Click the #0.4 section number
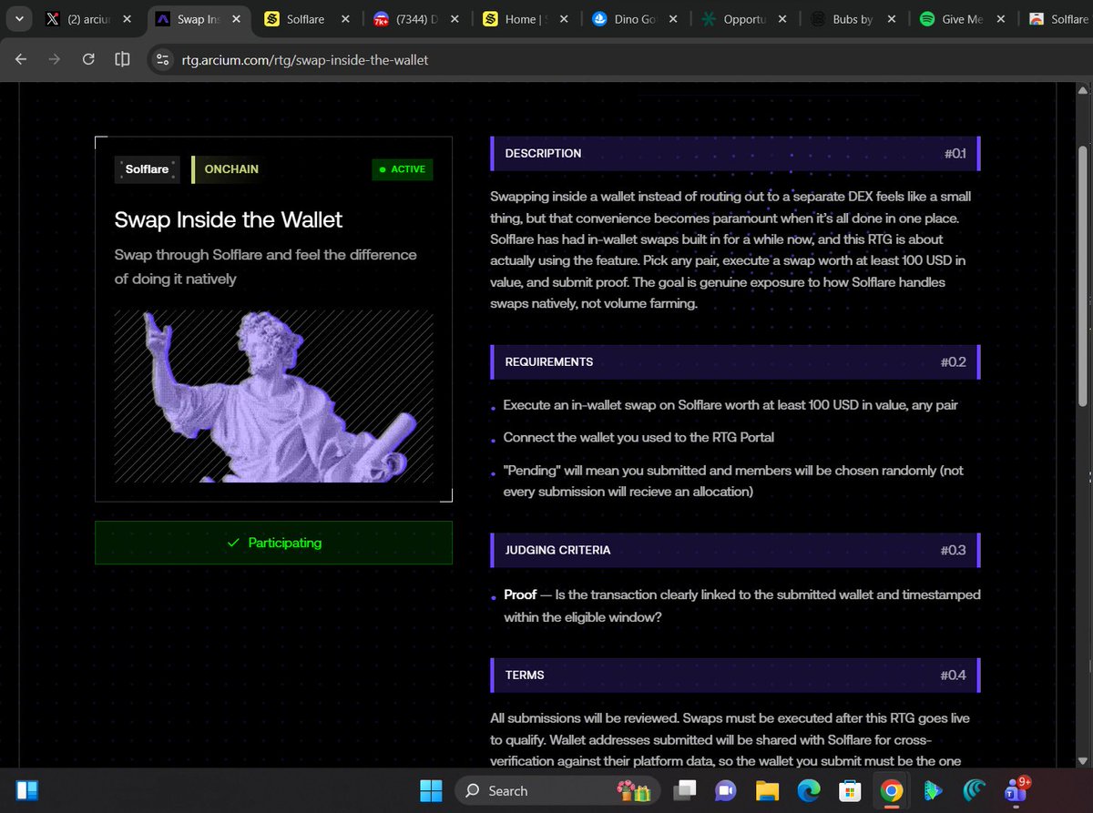 [954, 675]
